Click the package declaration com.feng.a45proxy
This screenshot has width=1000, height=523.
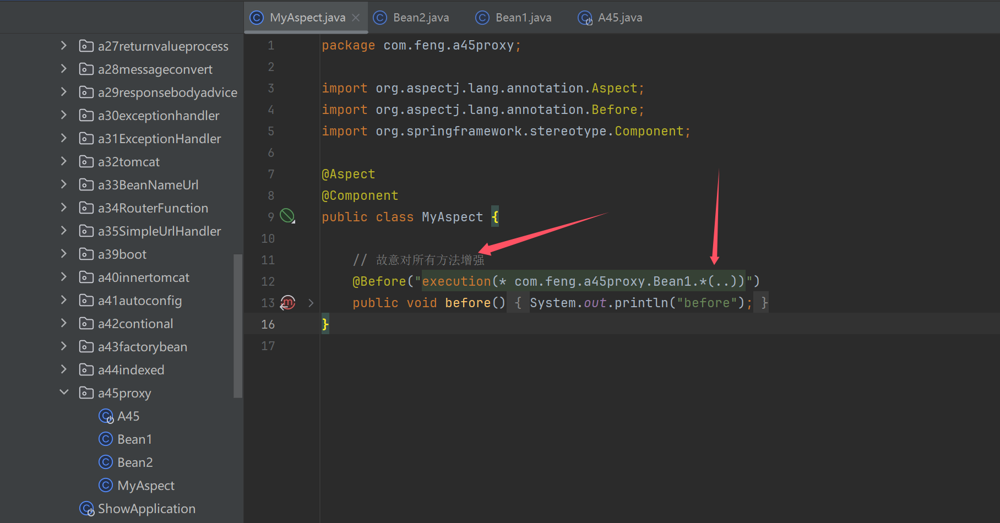click(448, 45)
